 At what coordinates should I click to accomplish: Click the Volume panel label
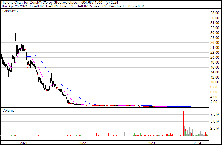pyautogui.click(x=9, y=110)
